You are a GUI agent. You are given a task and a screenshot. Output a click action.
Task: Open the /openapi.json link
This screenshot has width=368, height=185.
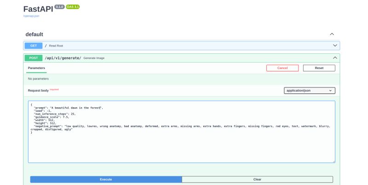coord(31,16)
